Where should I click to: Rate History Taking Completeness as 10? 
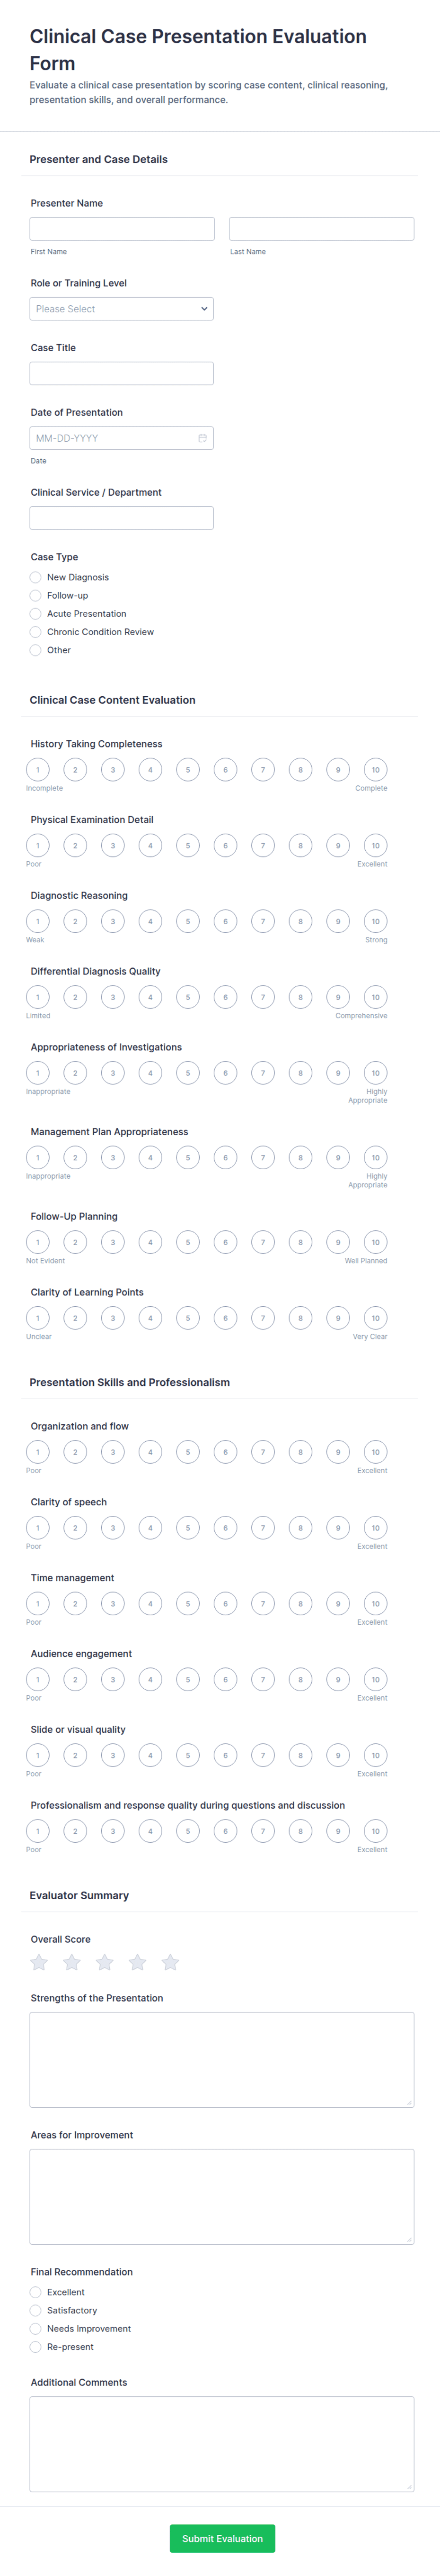coord(375,770)
